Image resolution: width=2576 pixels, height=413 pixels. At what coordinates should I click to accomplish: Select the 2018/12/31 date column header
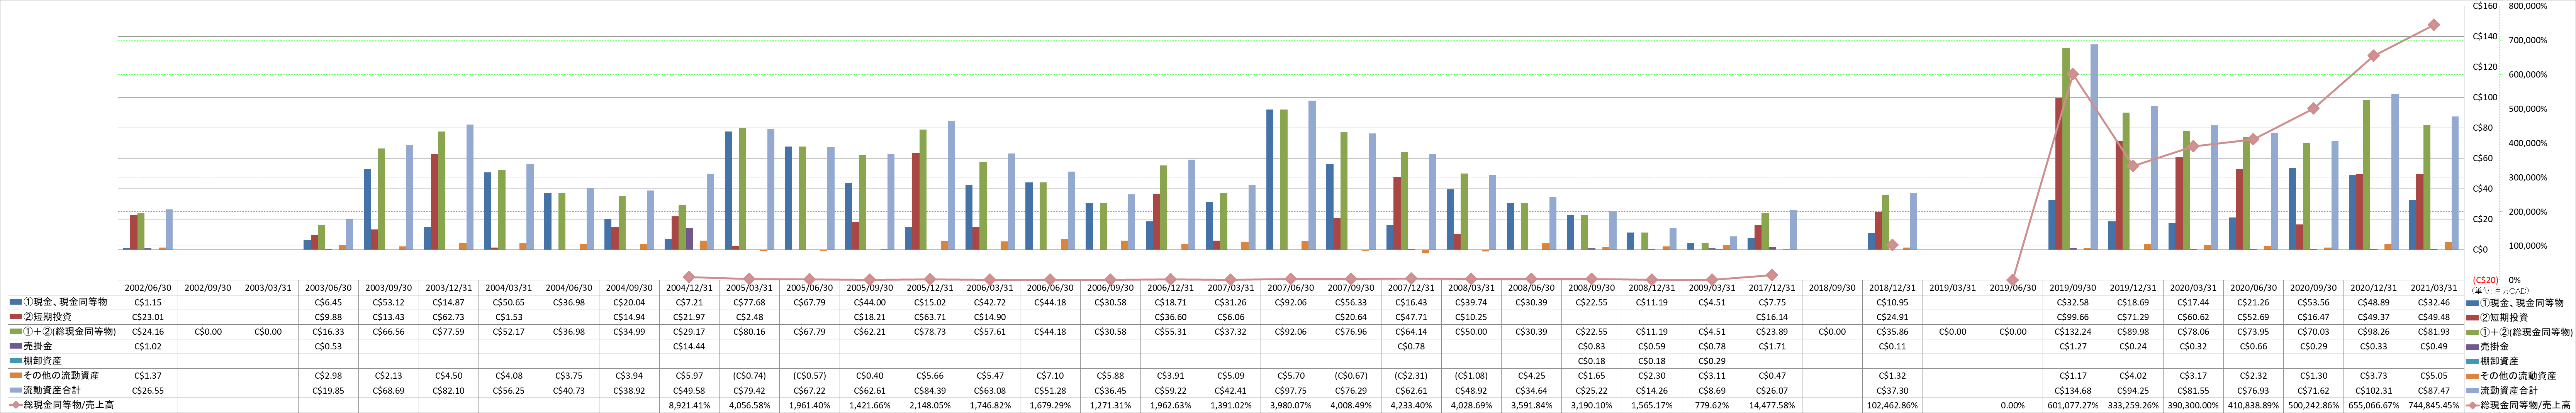click(1892, 288)
